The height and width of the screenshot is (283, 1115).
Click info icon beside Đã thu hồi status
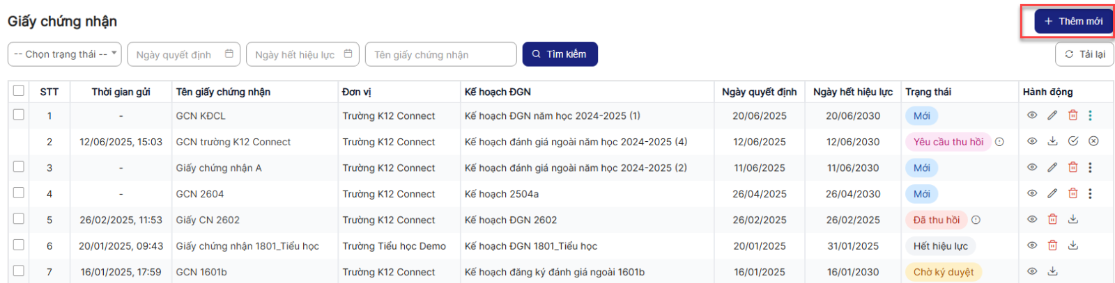(976, 220)
